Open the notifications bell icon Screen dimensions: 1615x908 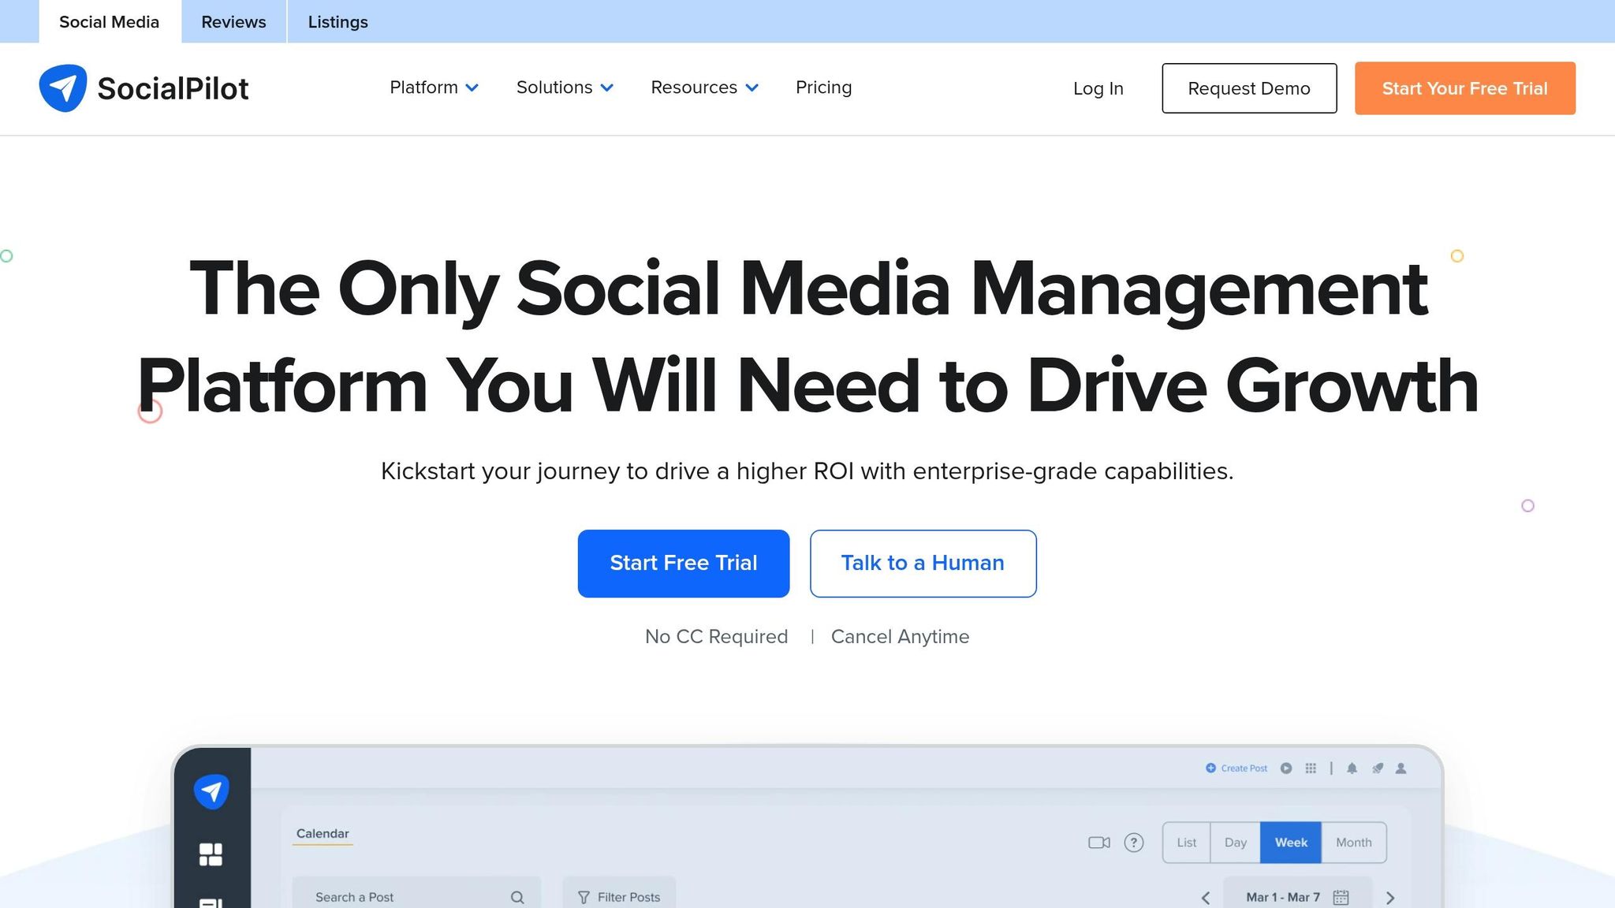click(x=1352, y=768)
